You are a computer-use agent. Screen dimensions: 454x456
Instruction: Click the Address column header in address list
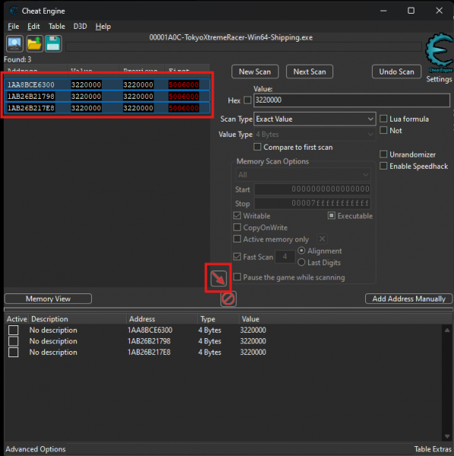pyautogui.click(x=162, y=319)
